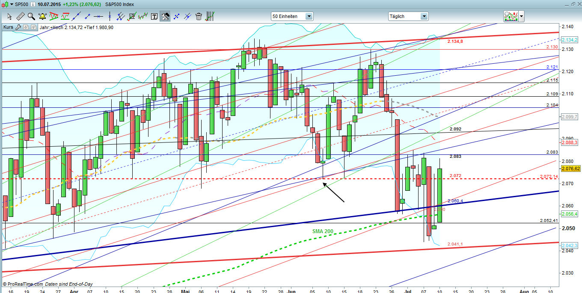582x293 pixels.
Task: Open the arrow next to SP500 symbol
Action: [x=12, y=4]
